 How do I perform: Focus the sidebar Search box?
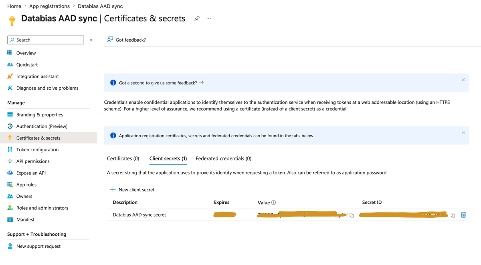click(46, 40)
